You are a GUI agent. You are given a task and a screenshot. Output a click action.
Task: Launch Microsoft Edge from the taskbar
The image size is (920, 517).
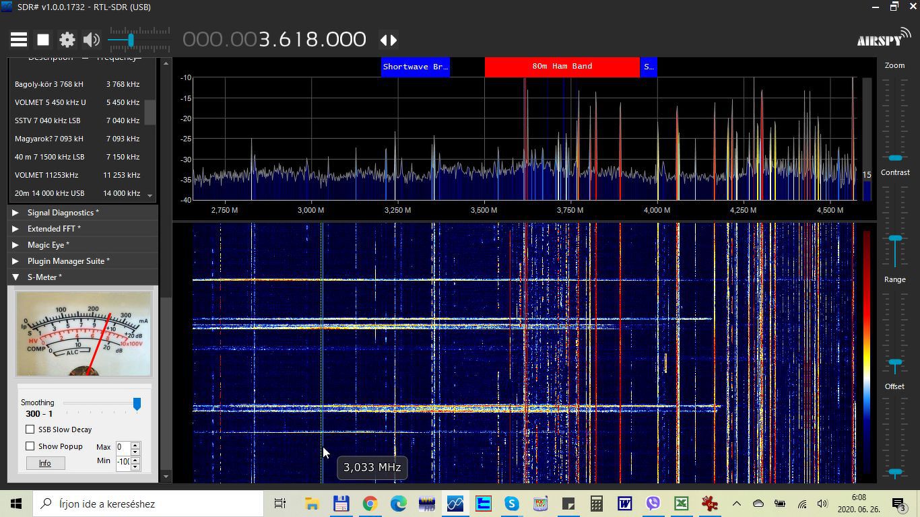pos(398,504)
